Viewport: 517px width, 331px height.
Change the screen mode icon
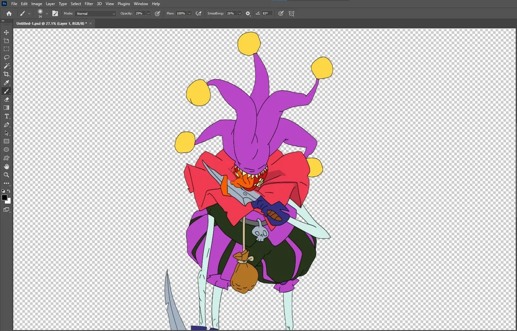point(6,210)
